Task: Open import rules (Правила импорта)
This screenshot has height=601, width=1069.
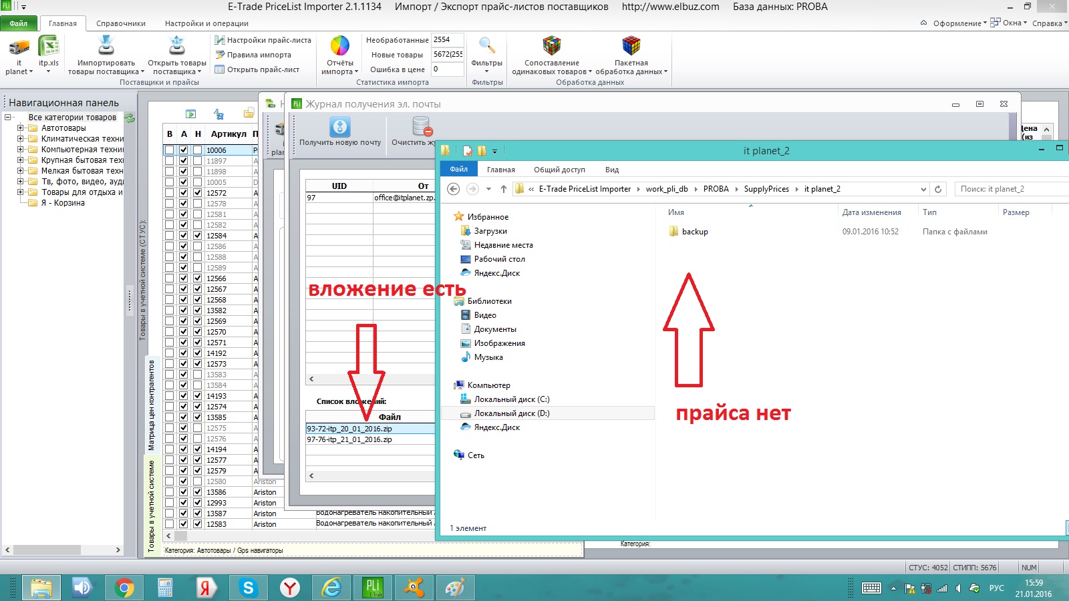Action: point(253,55)
